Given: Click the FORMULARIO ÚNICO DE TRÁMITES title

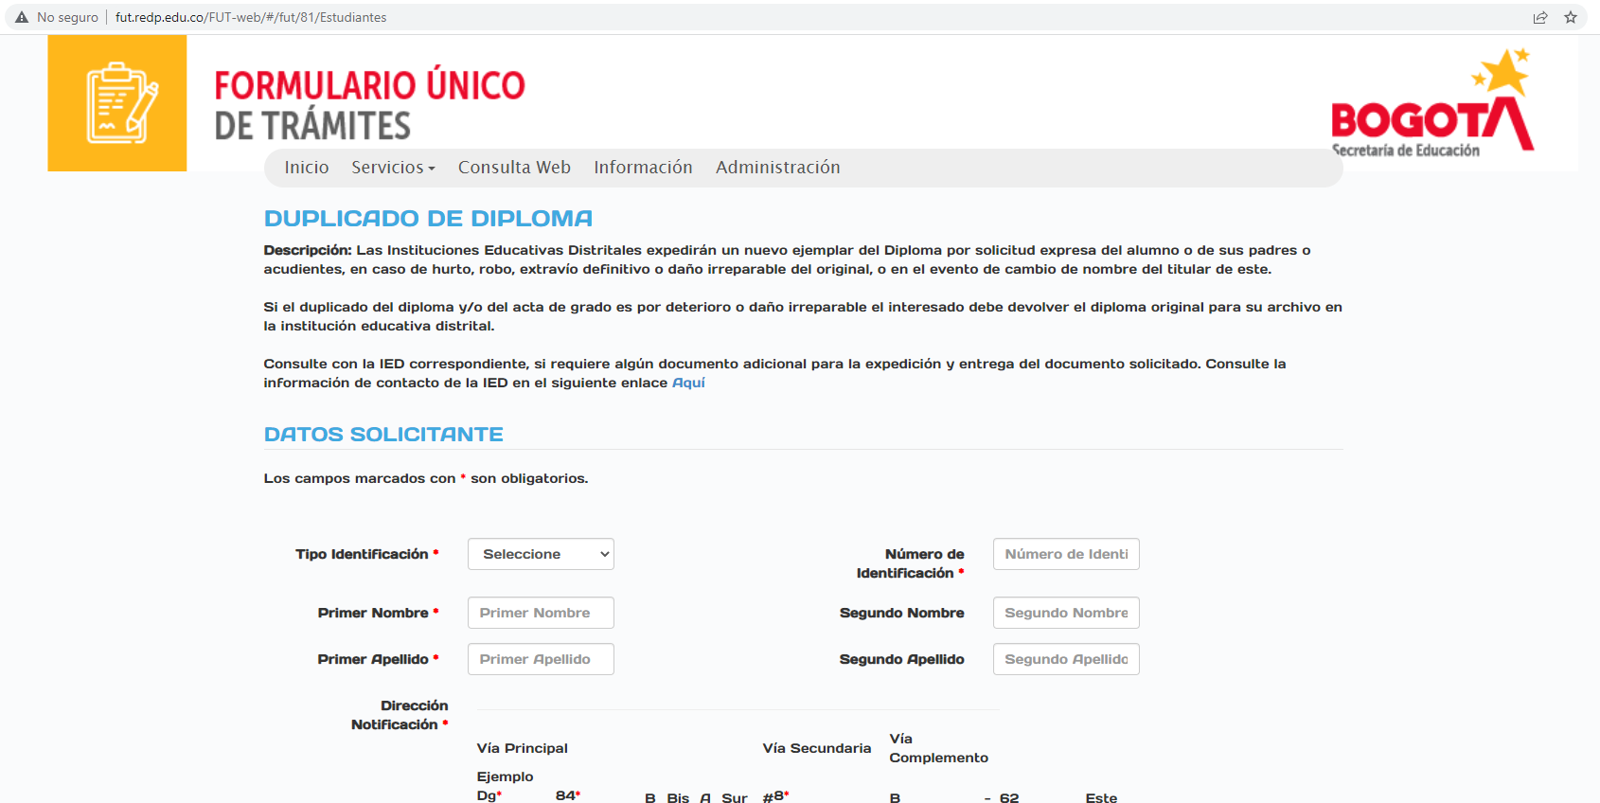Looking at the screenshot, I should tap(369, 105).
